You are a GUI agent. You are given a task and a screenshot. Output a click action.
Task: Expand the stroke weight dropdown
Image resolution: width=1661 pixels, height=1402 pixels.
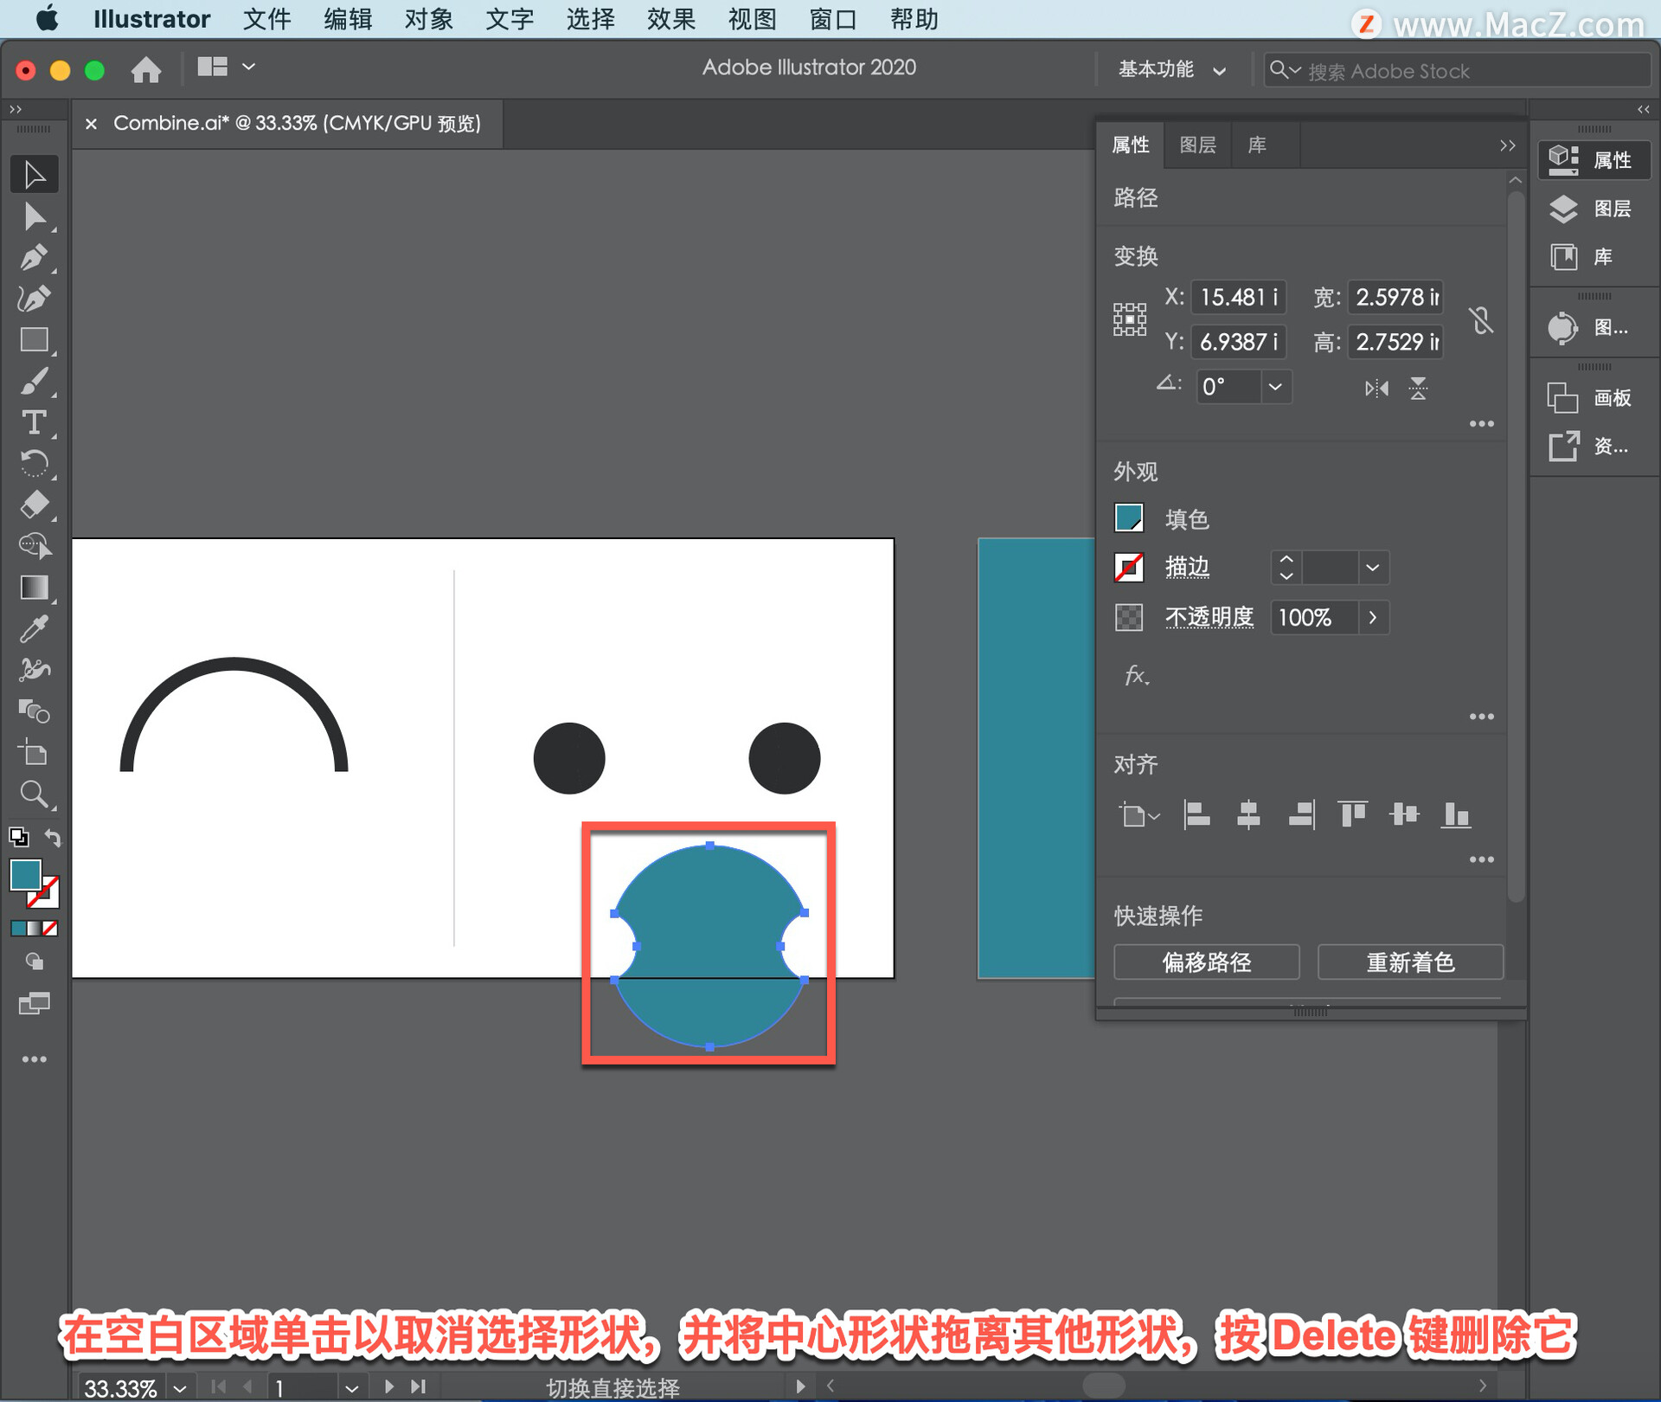pyautogui.click(x=1372, y=568)
